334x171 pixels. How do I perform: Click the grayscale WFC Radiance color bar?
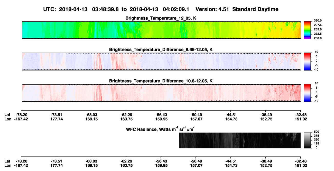click(x=308, y=140)
